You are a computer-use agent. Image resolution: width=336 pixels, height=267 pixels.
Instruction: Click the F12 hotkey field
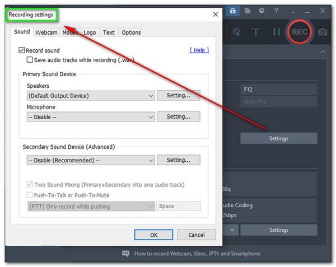(x=279, y=90)
